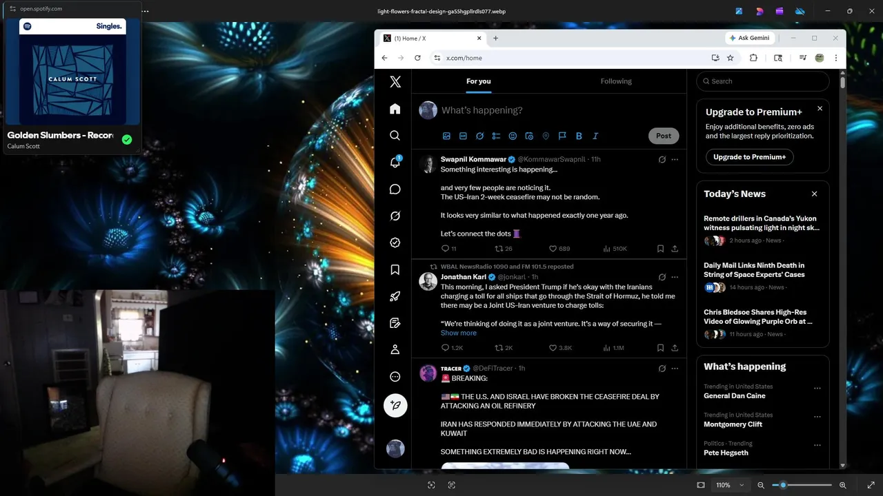Image resolution: width=883 pixels, height=496 pixels.
Task: Open options for General Dan Caine trend
Action: click(817, 389)
